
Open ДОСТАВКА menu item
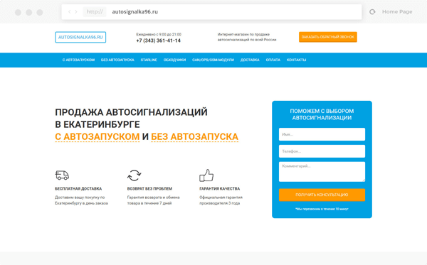click(x=250, y=60)
